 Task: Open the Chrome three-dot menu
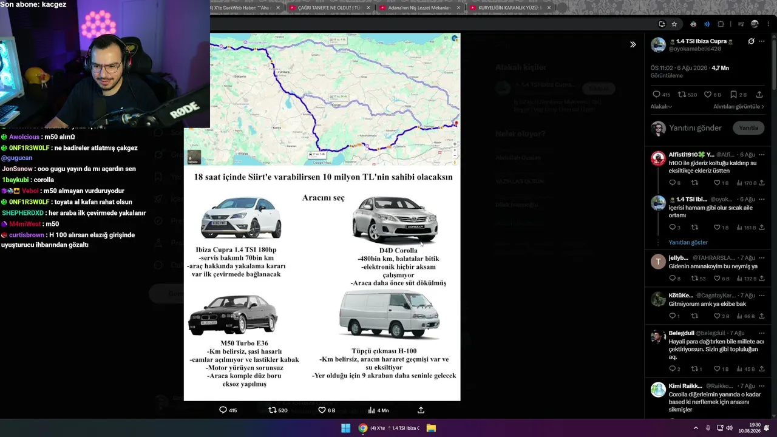tap(769, 24)
